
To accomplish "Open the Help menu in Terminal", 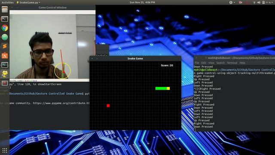I will [x=242, y=63].
